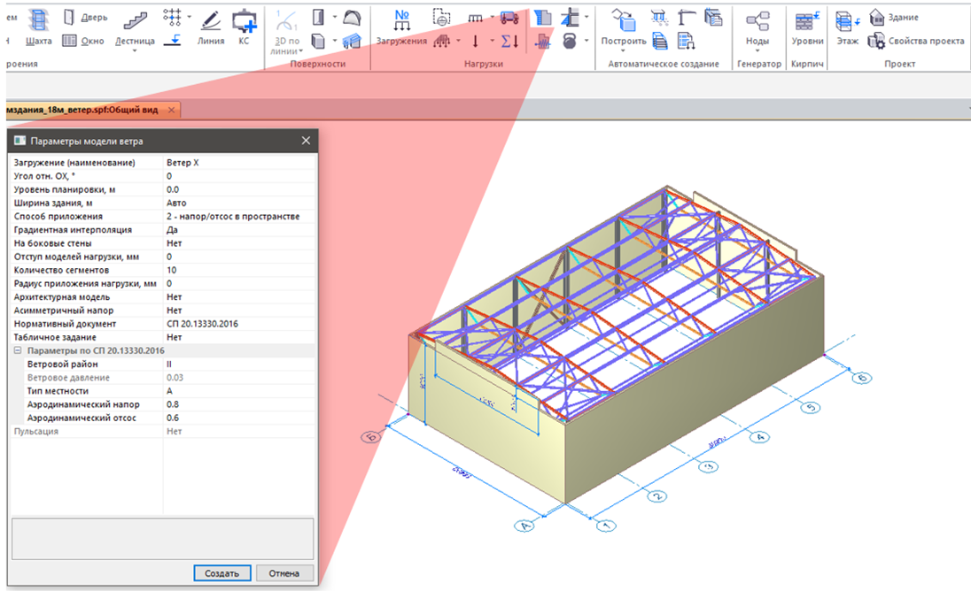Click the dashed folder load icon
The height and width of the screenshot is (591, 971).
click(x=441, y=18)
